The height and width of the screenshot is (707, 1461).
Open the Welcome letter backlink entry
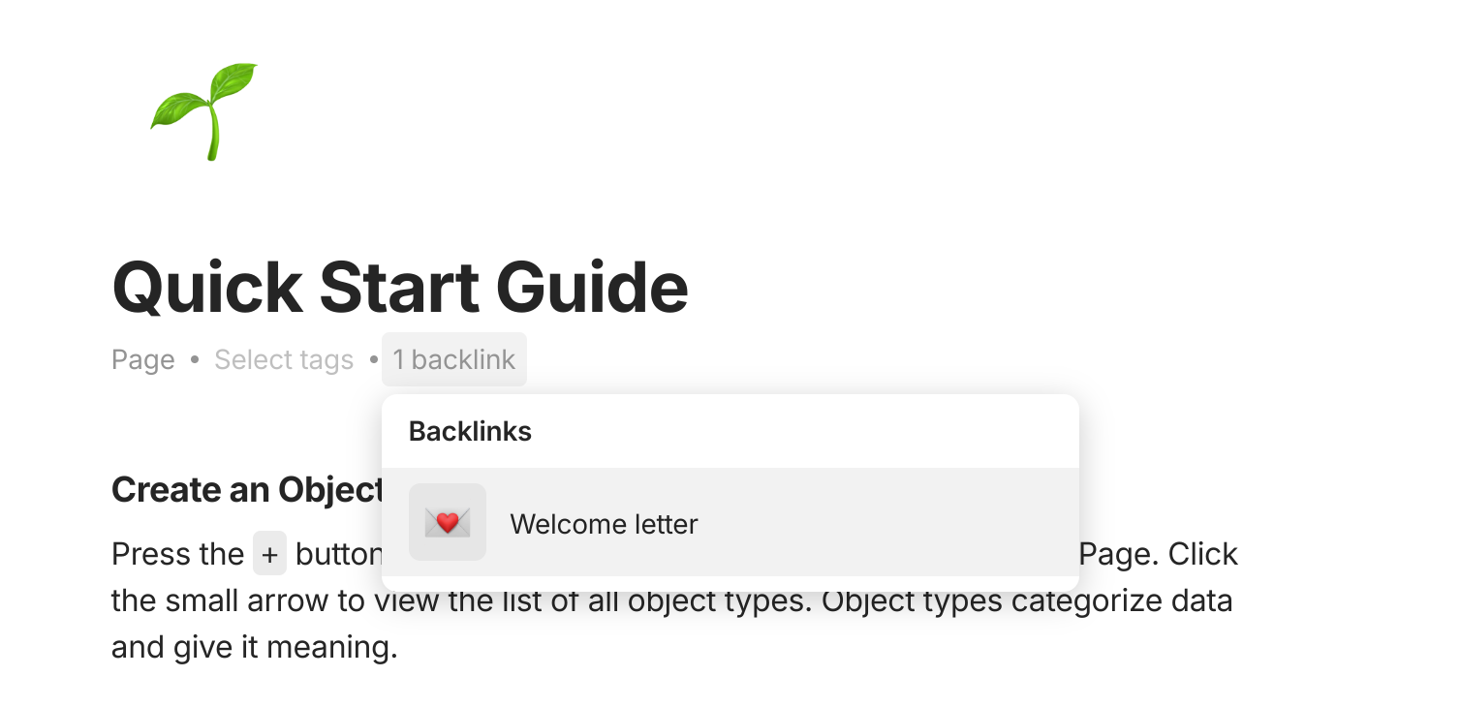(x=604, y=524)
